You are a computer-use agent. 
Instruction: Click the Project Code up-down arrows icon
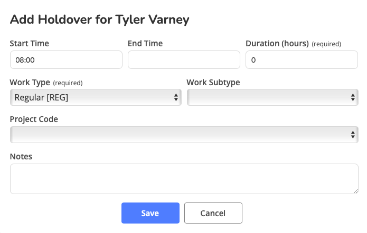coord(353,135)
